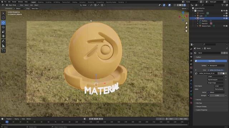Screen dimensions: 229x128
Task: Select the Add Cube tool
Action: click(x=3, y=50)
